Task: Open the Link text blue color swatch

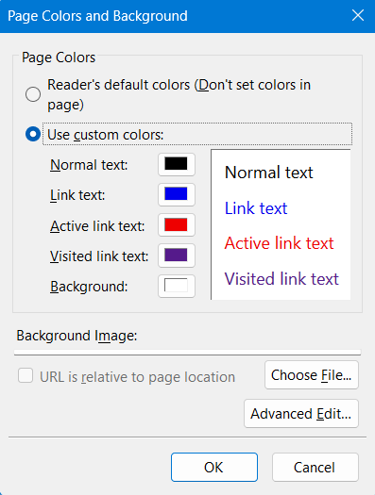Action: [x=177, y=194]
